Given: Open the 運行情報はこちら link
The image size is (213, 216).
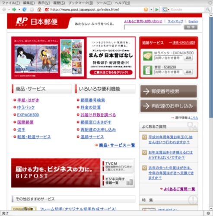Looking at the screenshot, I should coord(194,118).
